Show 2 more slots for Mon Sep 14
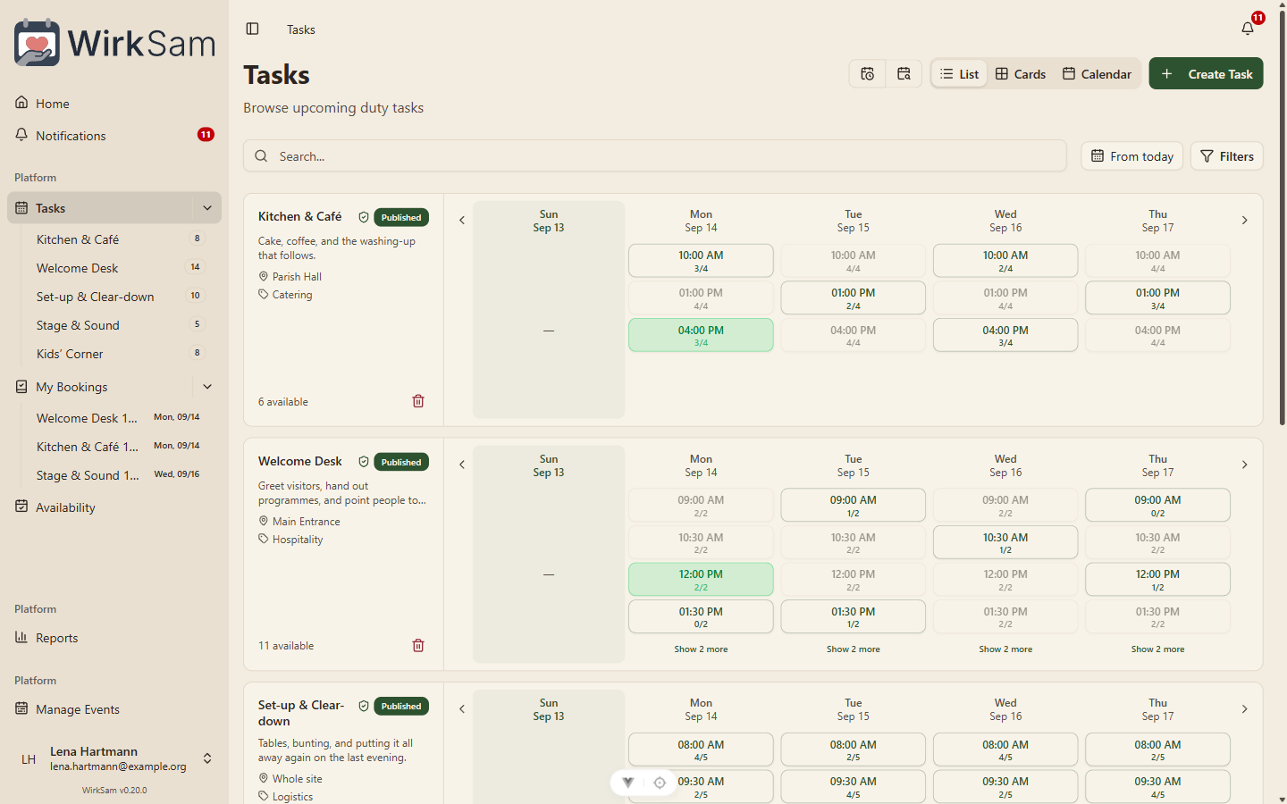This screenshot has width=1287, height=804. click(701, 649)
